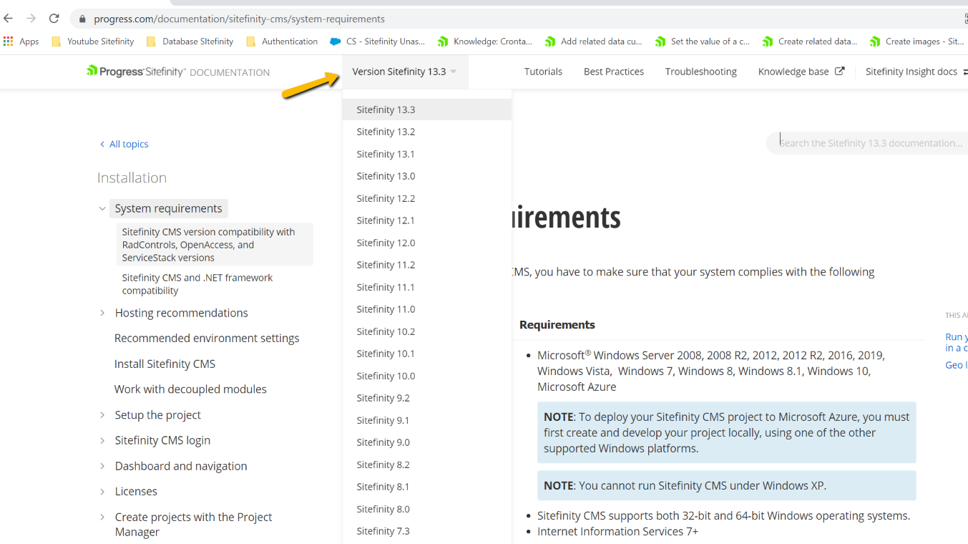Open the Youtube Sitefinity bookmark folder
The width and height of the screenshot is (968, 544).
pos(93,42)
